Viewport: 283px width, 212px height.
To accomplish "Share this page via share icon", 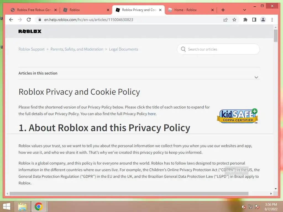I will [x=226, y=20].
